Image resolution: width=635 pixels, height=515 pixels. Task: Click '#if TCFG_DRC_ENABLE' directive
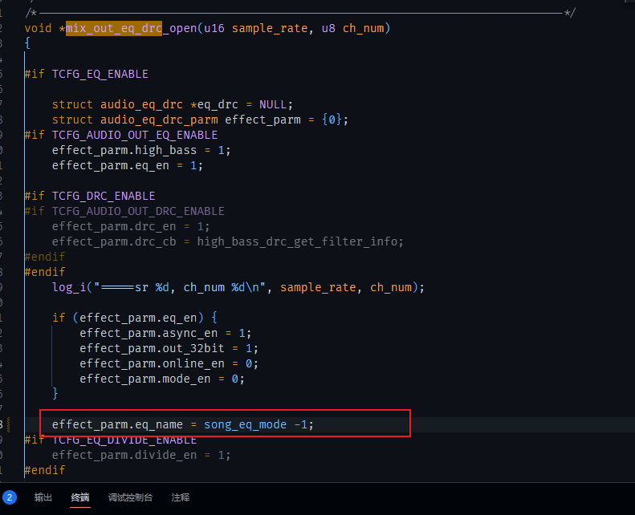click(x=90, y=196)
